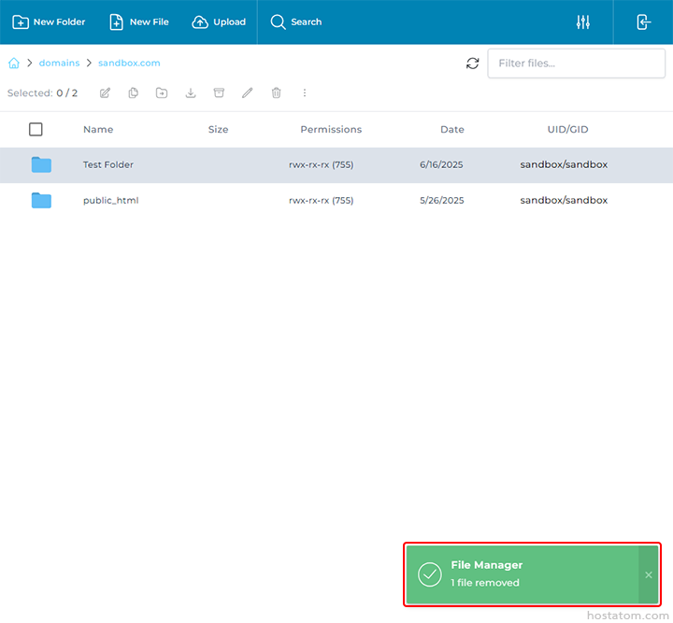This screenshot has width=673, height=623.
Task: Click the move to folder icon
Action: coord(162,93)
